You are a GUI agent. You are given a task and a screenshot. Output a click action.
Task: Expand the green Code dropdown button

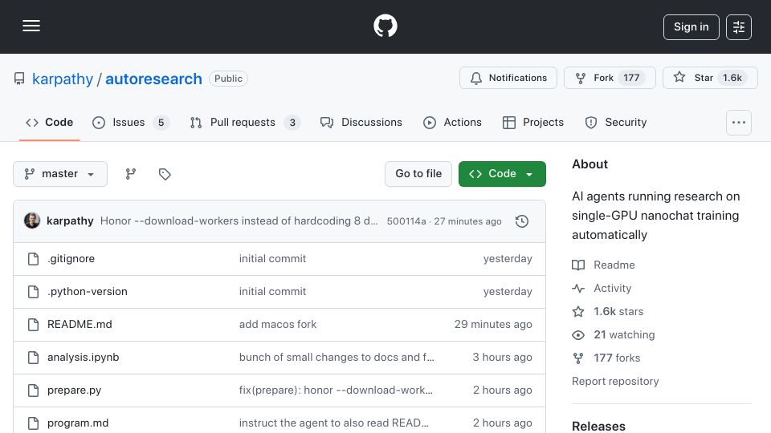(x=502, y=174)
